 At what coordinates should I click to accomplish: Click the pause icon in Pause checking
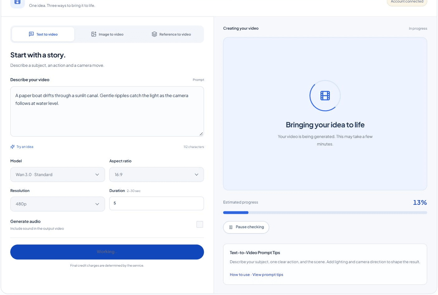[x=231, y=227]
